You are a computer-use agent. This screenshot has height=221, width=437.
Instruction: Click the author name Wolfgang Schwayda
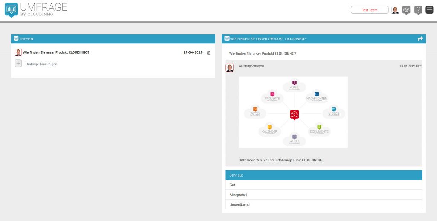(251, 66)
